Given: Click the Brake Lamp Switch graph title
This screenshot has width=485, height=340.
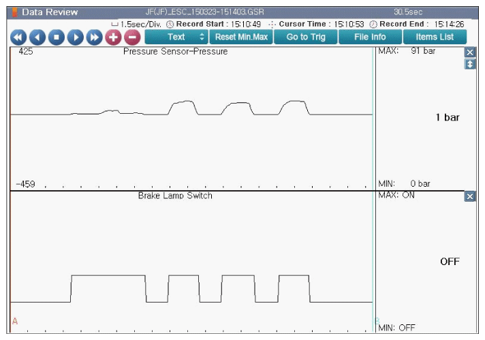Looking at the screenshot, I should point(175,196).
